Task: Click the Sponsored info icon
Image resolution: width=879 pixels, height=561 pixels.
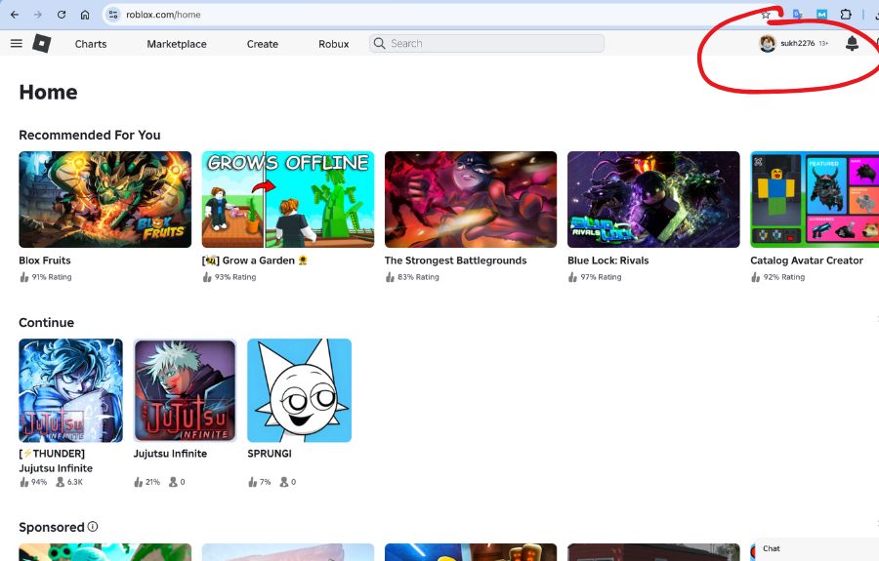Action: pos(93,526)
